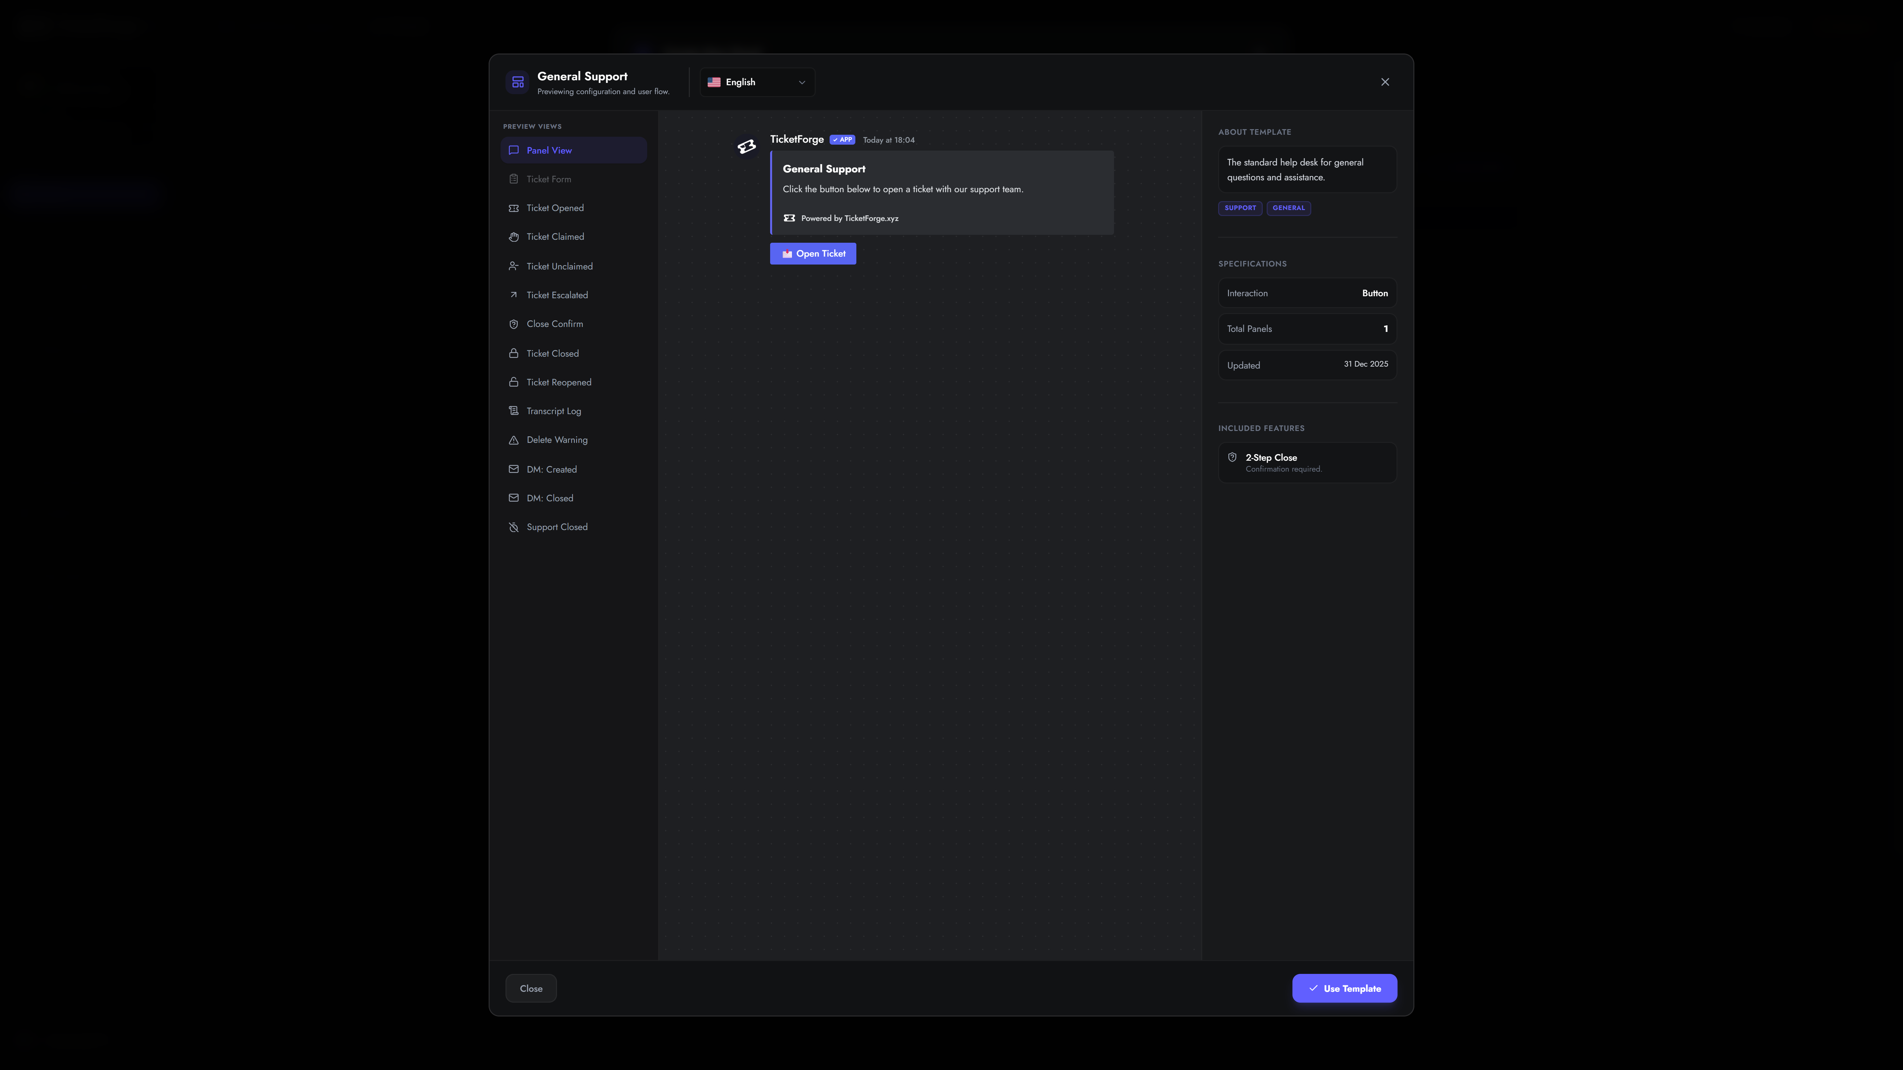This screenshot has height=1070, width=1903.
Task: Click the 2-Step Close feature card
Action: click(1307, 462)
